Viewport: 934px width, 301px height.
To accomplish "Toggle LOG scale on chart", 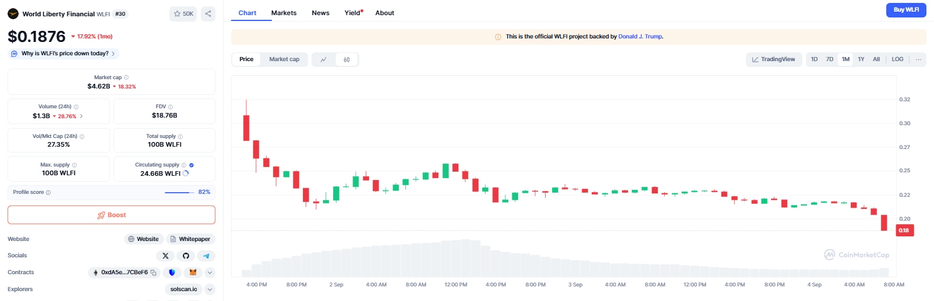I will point(897,59).
